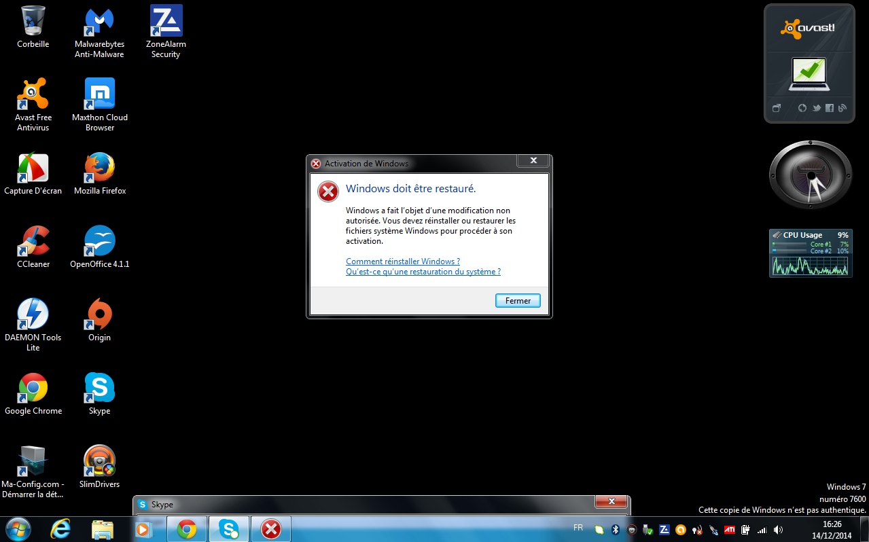Image resolution: width=869 pixels, height=542 pixels.
Task: Switch to Google Chrome on the taskbar
Action: click(x=187, y=528)
